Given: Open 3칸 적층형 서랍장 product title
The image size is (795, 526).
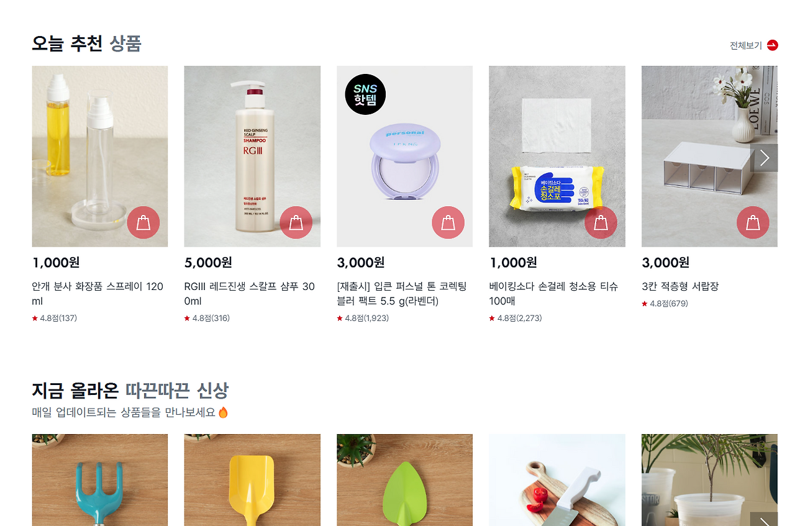Looking at the screenshot, I should pos(680,286).
